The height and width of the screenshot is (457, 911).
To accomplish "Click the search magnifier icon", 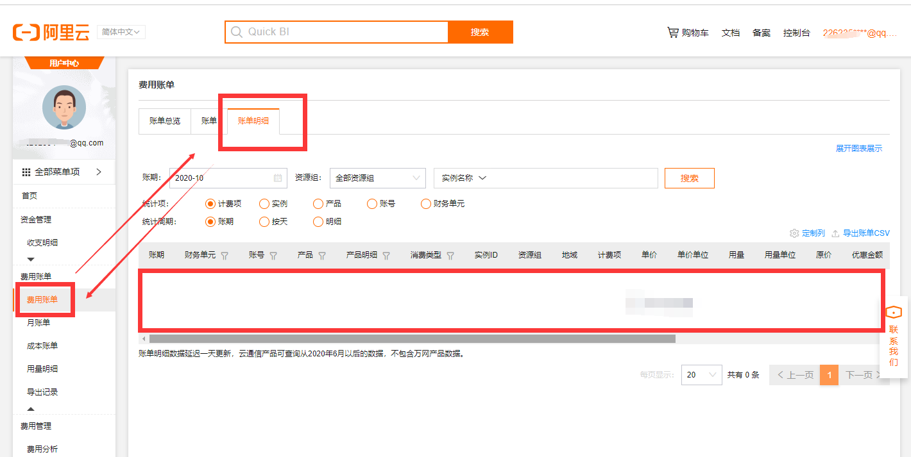I will pyautogui.click(x=237, y=32).
